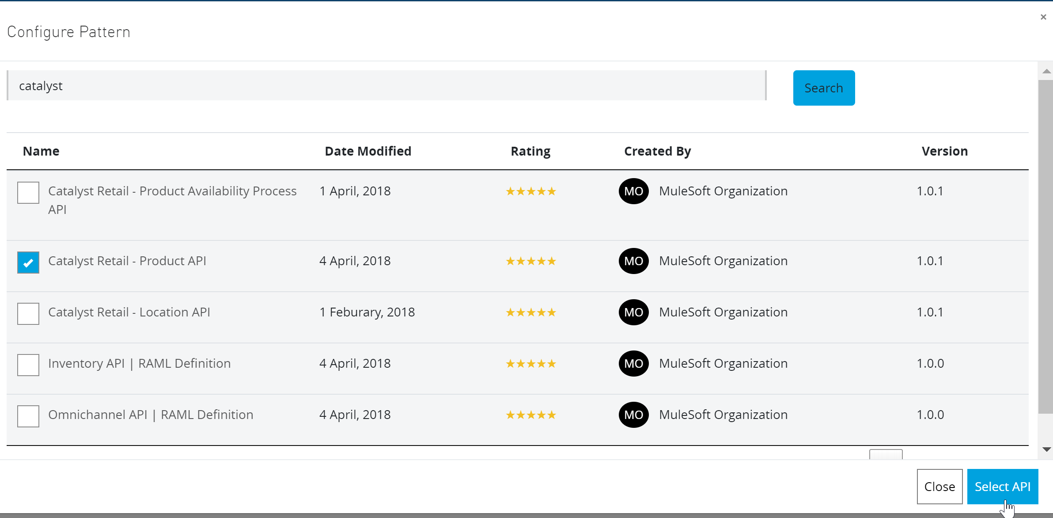Viewport: 1053px width, 518px height.
Task: Click the Version column header
Action: tap(944, 151)
